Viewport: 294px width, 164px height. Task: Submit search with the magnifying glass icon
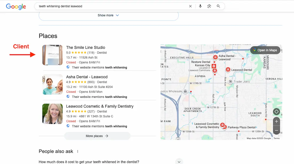point(218,6)
